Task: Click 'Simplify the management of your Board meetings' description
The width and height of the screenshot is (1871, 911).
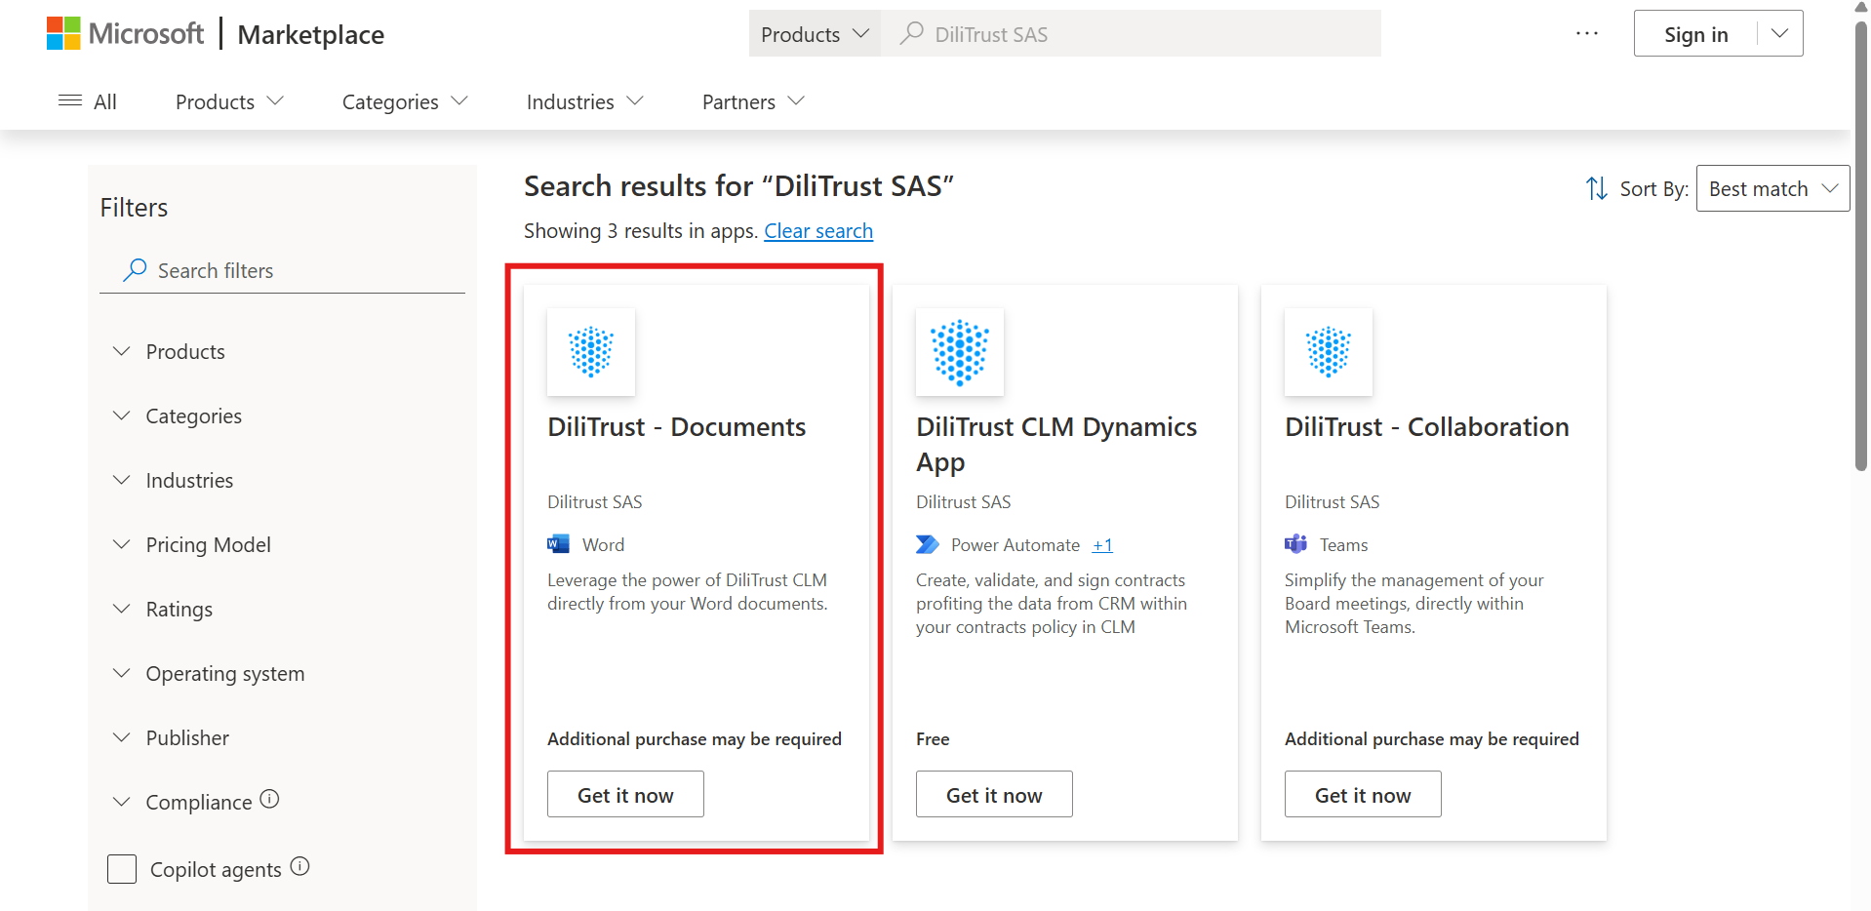Action: pyautogui.click(x=1414, y=604)
